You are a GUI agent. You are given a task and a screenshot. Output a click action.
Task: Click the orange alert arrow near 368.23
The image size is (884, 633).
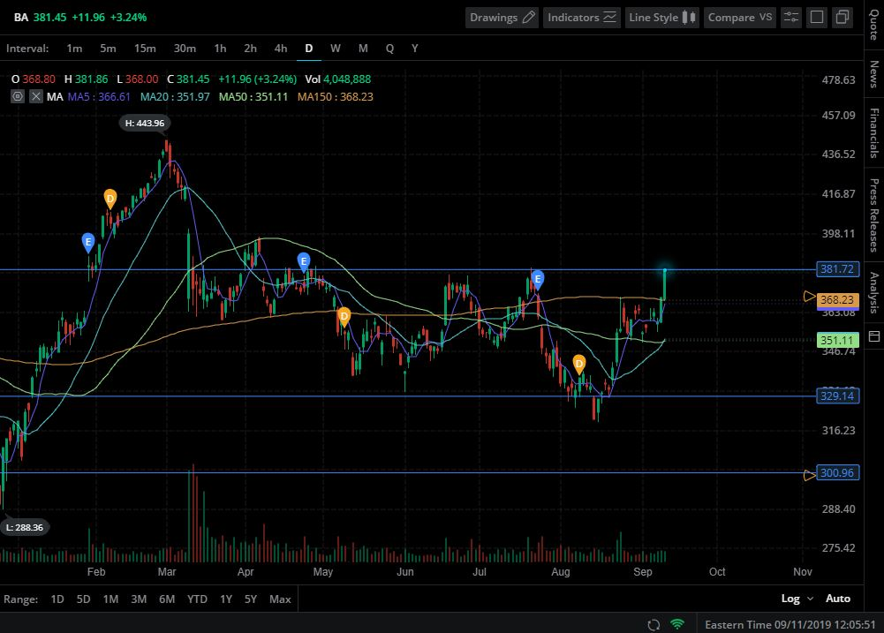(810, 297)
